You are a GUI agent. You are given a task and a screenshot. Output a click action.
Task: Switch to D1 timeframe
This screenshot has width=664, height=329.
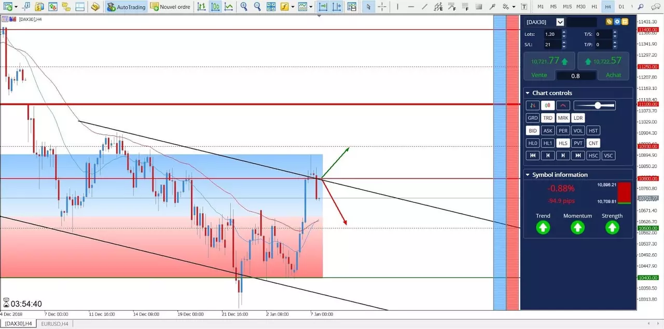pyautogui.click(x=621, y=7)
